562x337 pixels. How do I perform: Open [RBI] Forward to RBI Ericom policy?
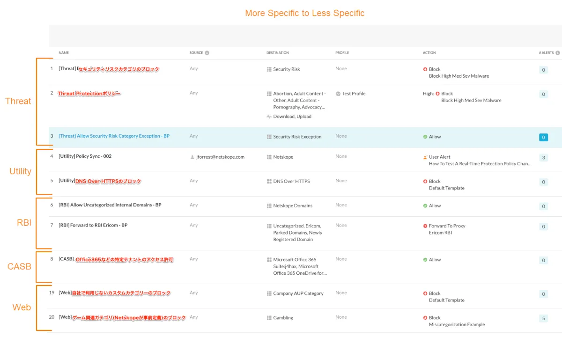(x=93, y=225)
